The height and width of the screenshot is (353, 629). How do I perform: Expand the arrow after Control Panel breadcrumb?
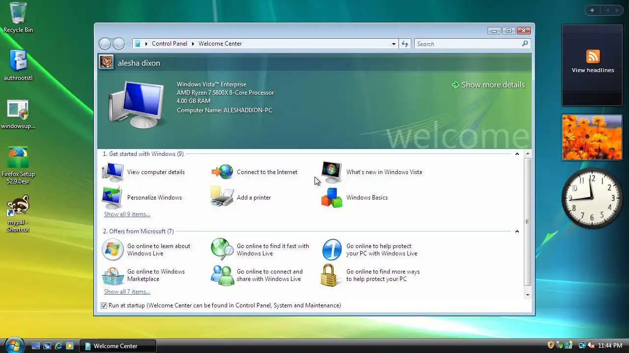pyautogui.click(x=193, y=44)
